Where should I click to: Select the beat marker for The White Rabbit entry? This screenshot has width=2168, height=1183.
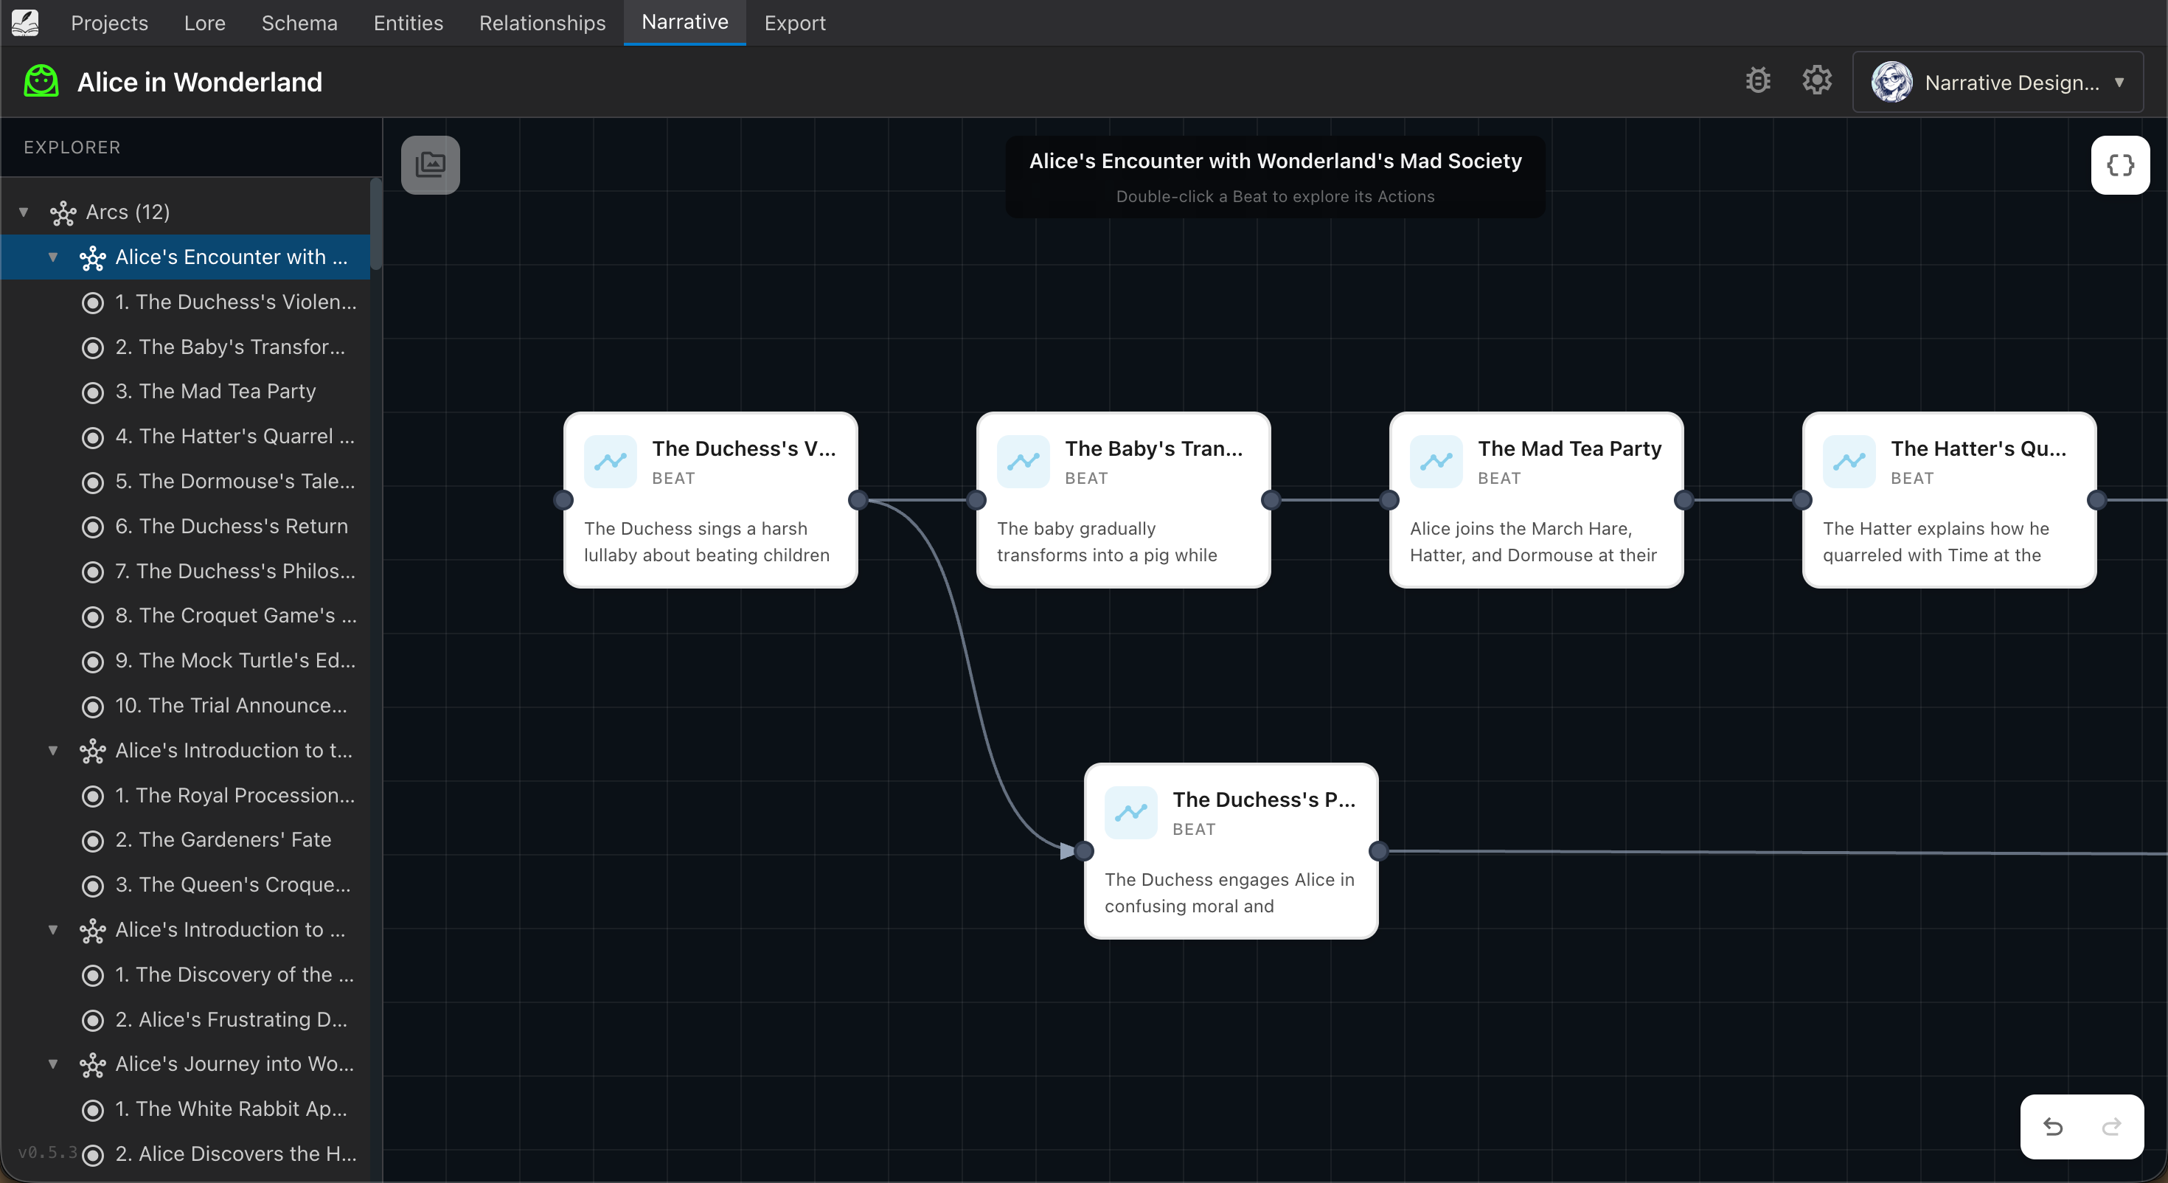94,1110
